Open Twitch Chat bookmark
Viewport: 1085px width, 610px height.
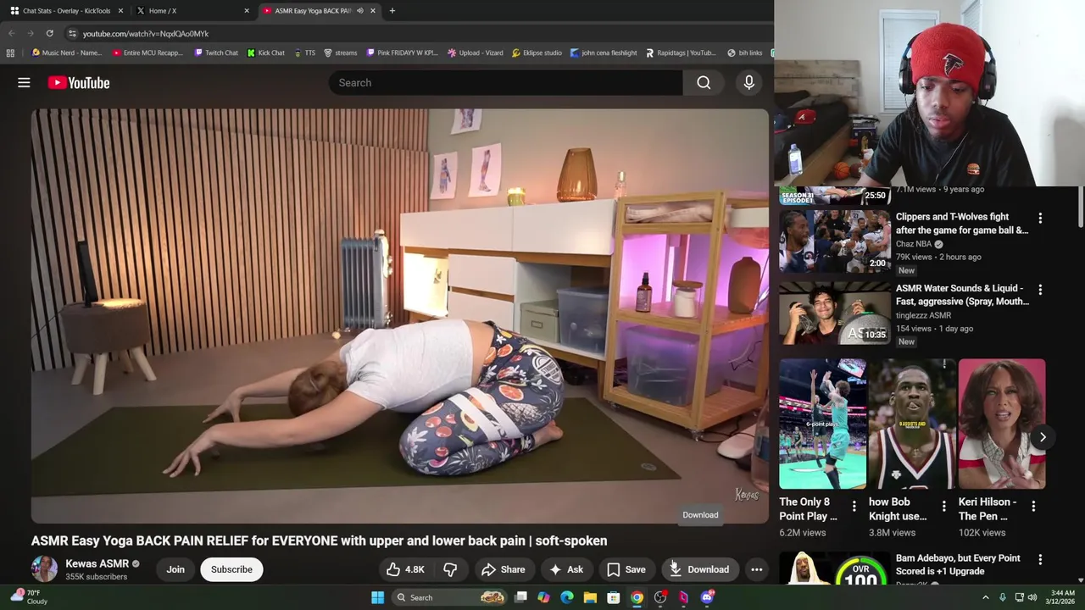[216, 53]
